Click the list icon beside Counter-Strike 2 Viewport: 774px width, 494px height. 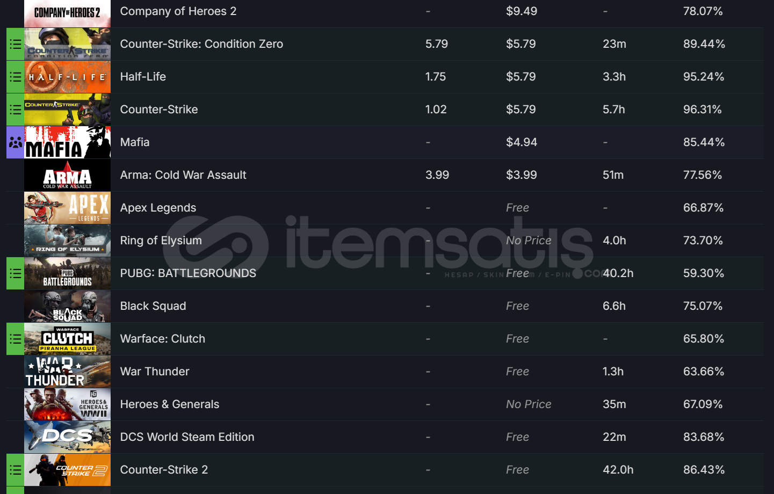click(15, 470)
